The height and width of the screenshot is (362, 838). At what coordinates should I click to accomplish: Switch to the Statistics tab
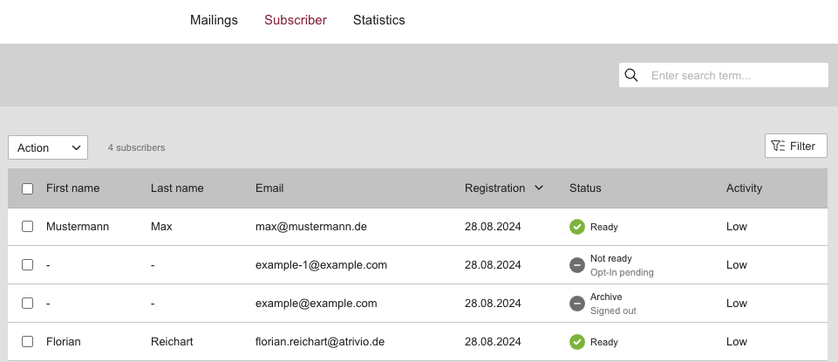[378, 20]
